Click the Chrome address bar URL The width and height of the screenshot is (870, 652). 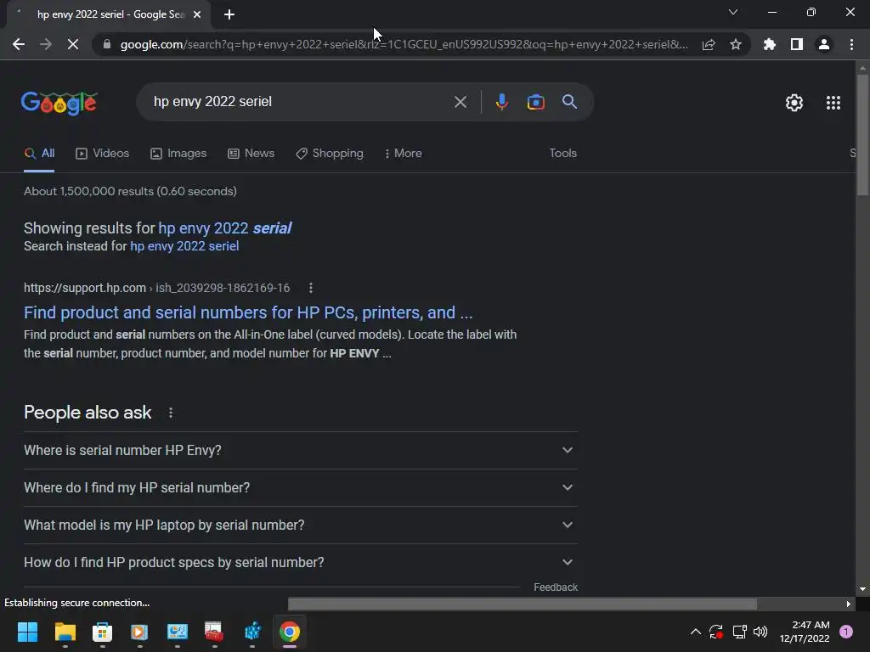(x=404, y=44)
